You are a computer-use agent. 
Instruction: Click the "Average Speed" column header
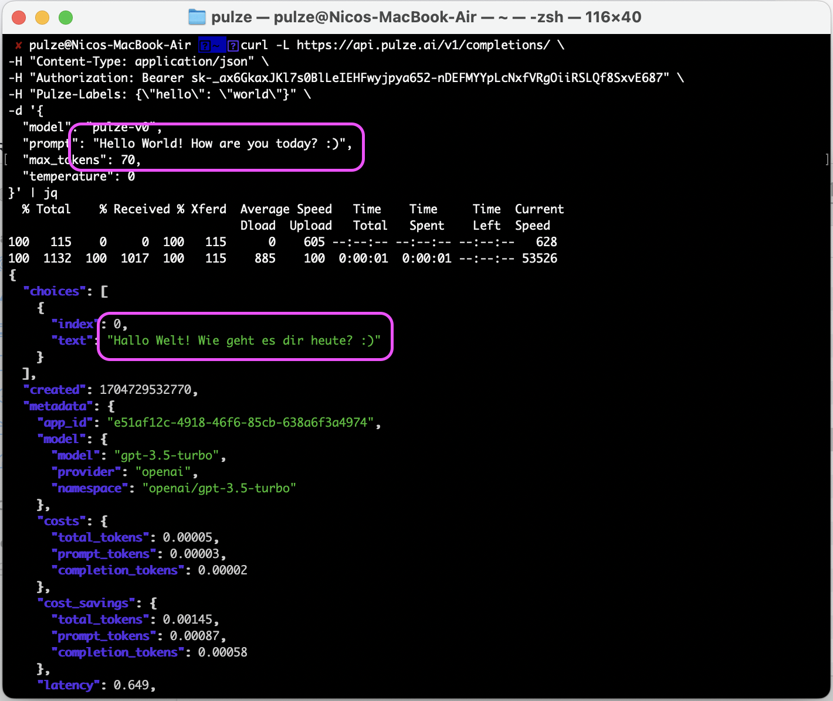(x=286, y=209)
